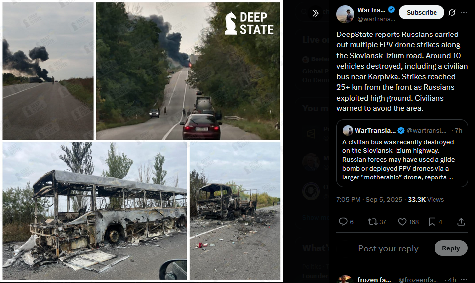This screenshot has width=475, height=283.
Task: Open the quoted WarTranslated post card
Action: (402, 153)
